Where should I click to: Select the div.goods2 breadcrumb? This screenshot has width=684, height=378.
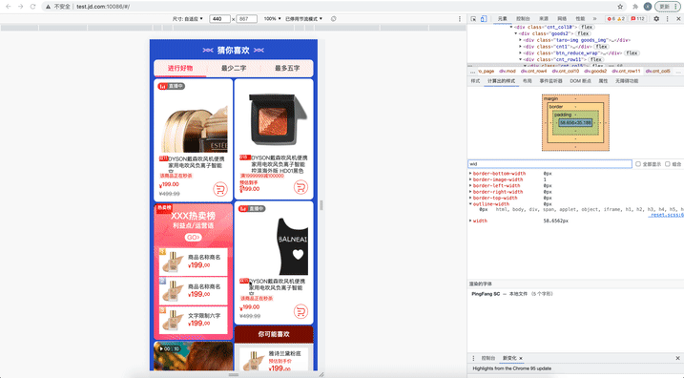click(595, 72)
